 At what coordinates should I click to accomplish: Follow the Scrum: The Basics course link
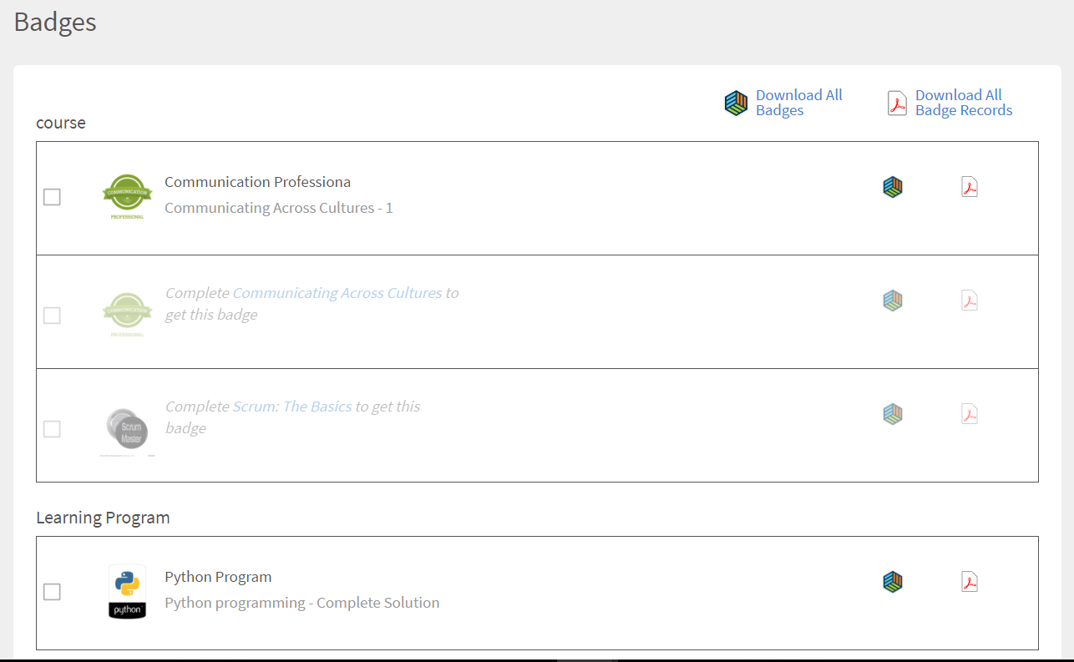[292, 407]
